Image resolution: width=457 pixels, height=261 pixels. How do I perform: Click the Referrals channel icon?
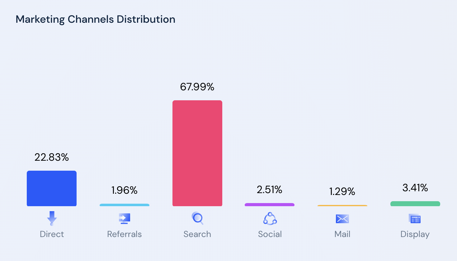pos(125,218)
